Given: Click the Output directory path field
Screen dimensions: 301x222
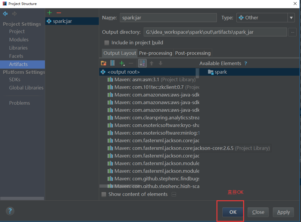Looking at the screenshot, I should (x=215, y=32).
